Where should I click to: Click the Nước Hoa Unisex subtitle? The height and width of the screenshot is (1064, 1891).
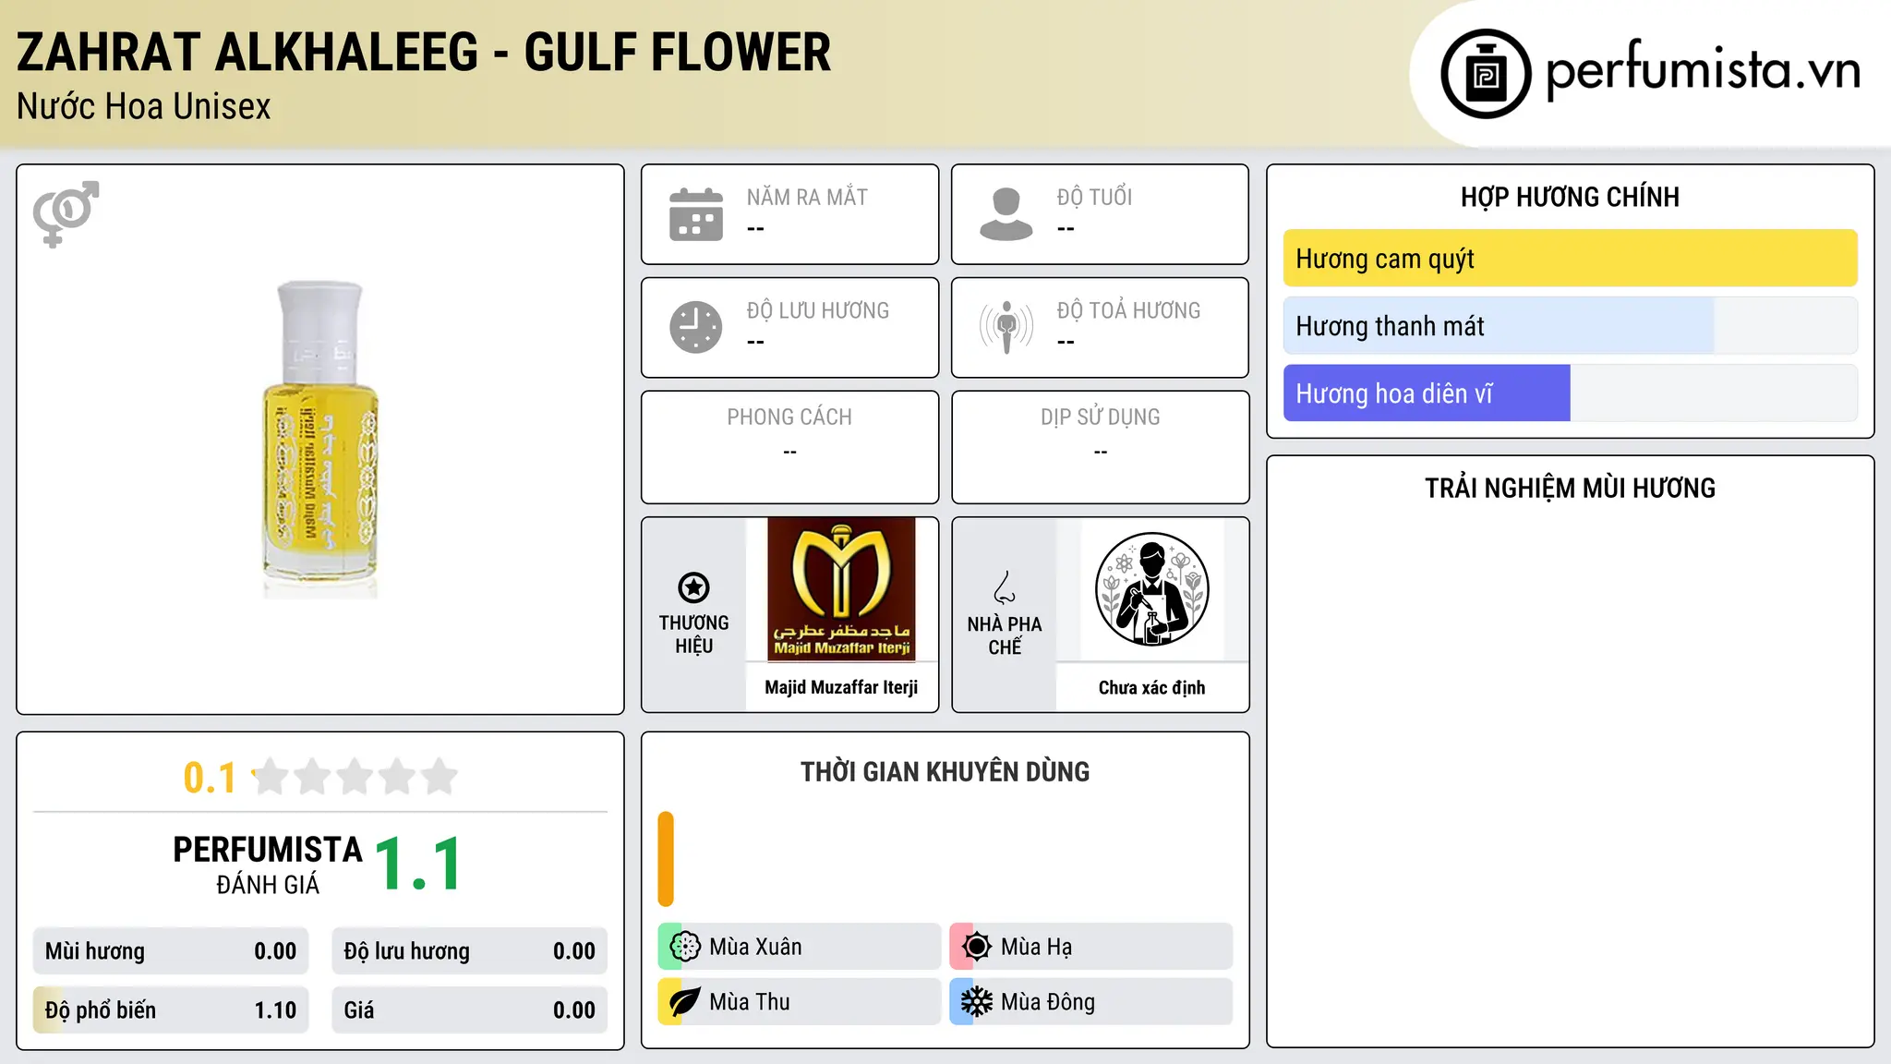point(143,106)
